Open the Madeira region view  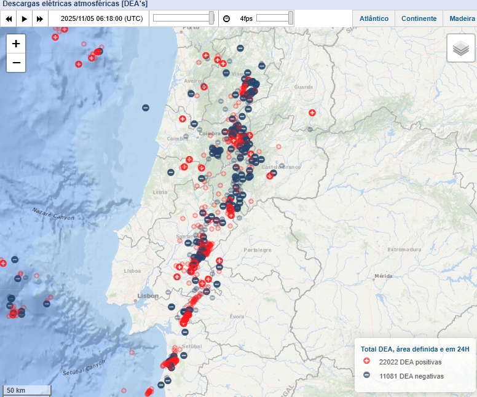pos(462,18)
